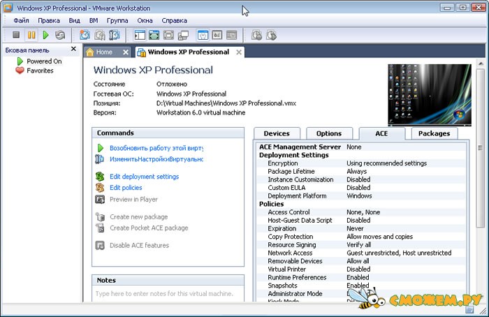Click the vertical scrollbar up arrow
Screen dimensions: 489x317
(481, 64)
